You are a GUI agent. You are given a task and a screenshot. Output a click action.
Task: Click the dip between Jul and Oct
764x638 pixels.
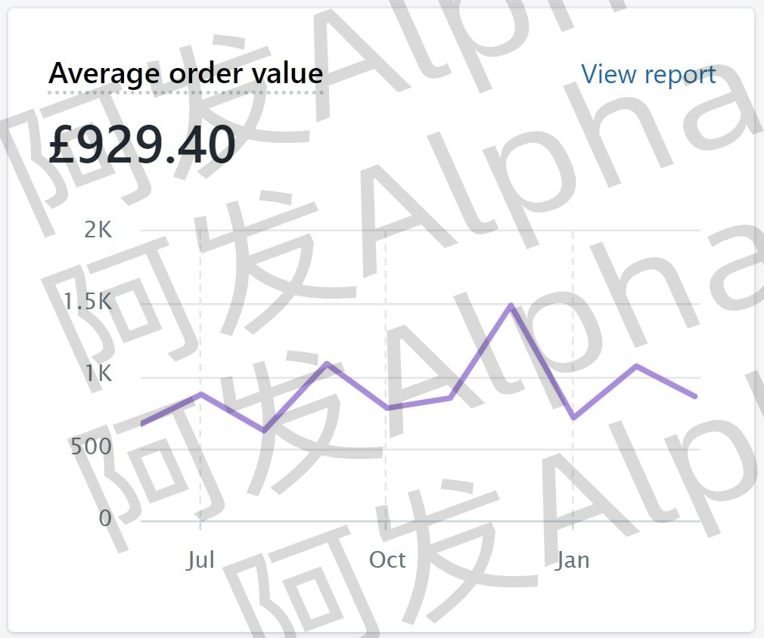(x=264, y=431)
